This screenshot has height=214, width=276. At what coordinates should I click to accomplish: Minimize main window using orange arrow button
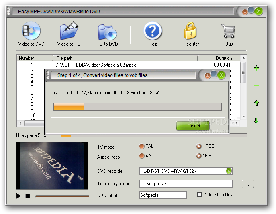pyautogui.click(x=245, y=12)
